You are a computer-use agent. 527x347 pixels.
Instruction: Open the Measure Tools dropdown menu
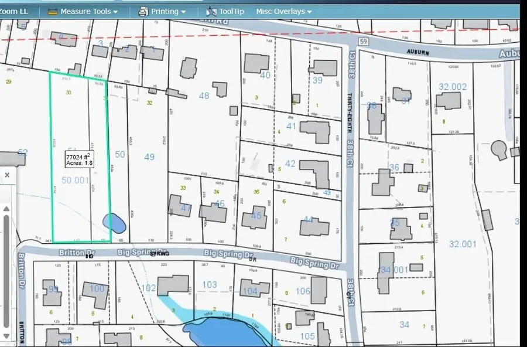[x=88, y=11]
